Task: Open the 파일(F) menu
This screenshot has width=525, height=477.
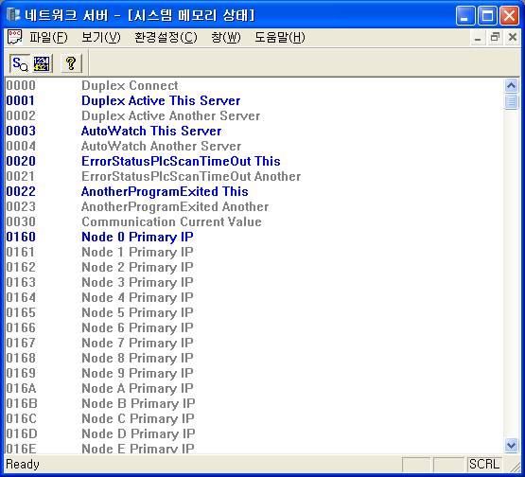Action: [48, 37]
